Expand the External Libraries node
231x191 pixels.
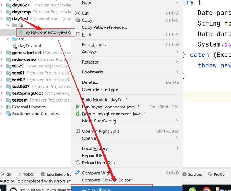point(1,107)
